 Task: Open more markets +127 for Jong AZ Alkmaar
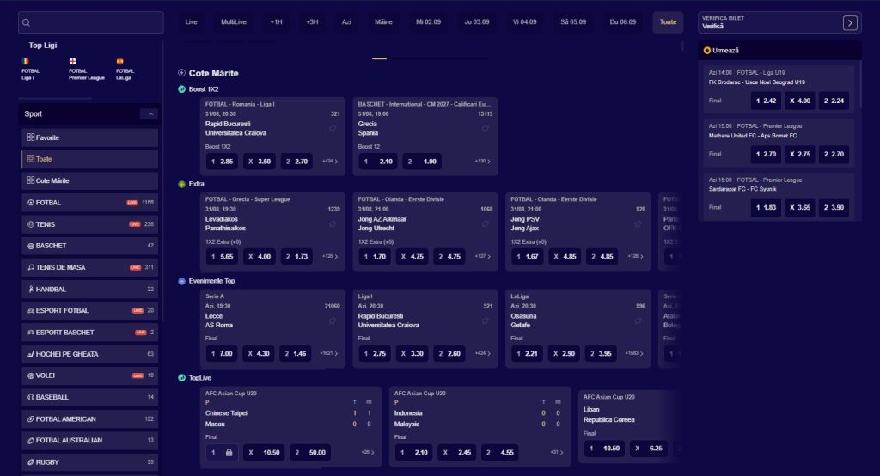pos(483,257)
